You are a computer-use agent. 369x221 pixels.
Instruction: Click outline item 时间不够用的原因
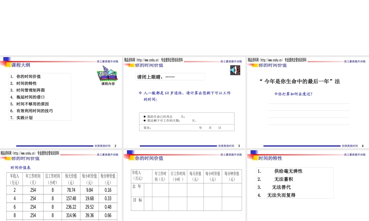coord(32,104)
